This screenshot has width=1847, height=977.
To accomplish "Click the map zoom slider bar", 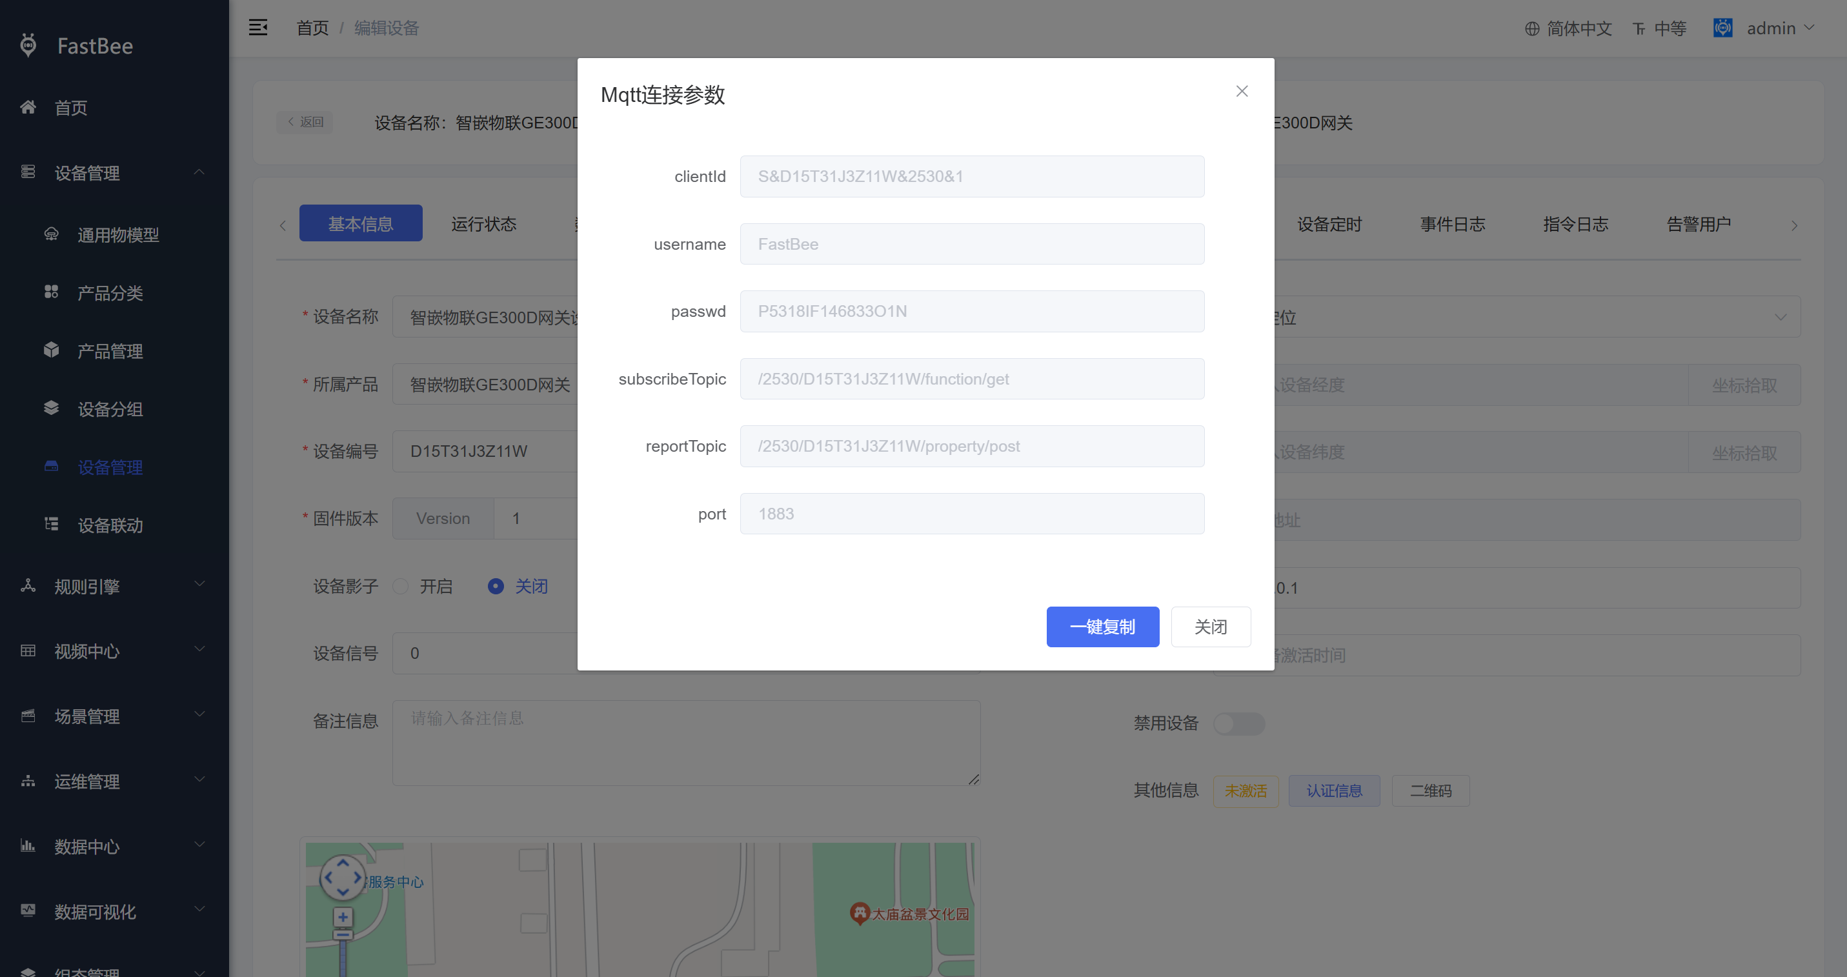I will [x=343, y=957].
